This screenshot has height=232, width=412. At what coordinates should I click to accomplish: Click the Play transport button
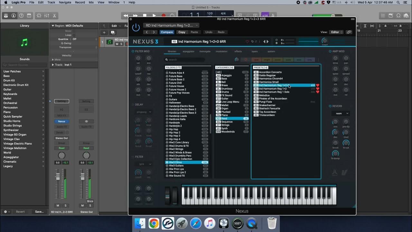click(154, 15)
